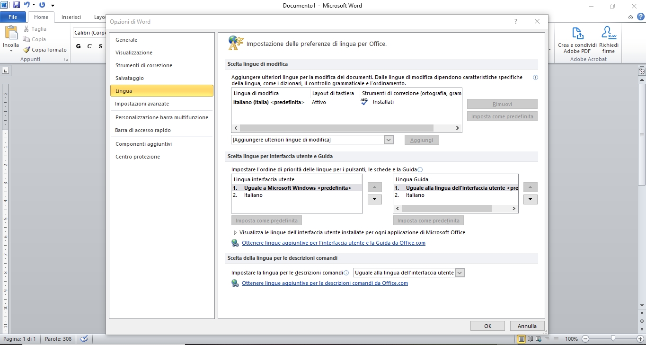Select Generale in options sidebar
The height and width of the screenshot is (345, 646).
[161, 40]
